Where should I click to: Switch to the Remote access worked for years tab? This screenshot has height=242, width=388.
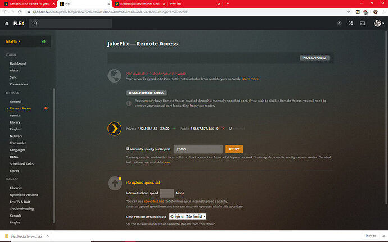[29, 4]
